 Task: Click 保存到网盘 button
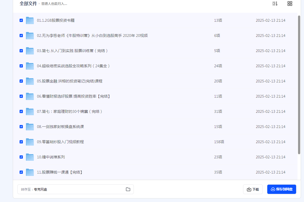click(281, 189)
